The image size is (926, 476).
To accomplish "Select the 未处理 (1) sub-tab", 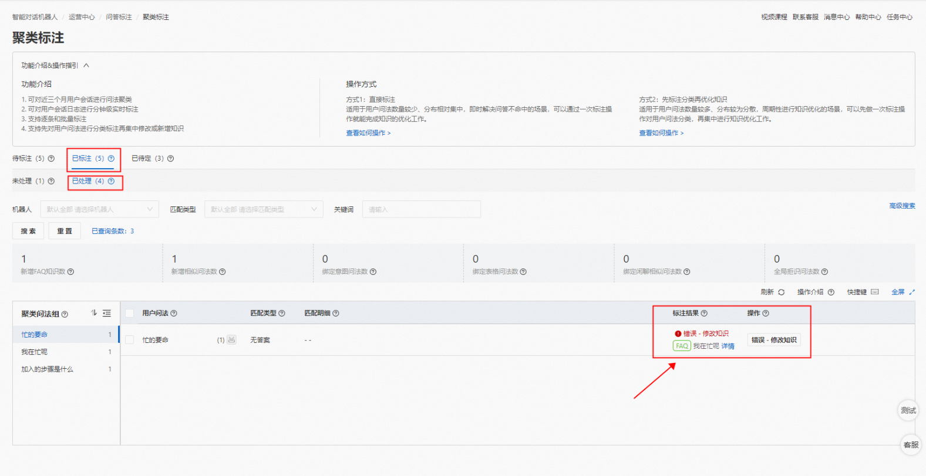I will click(x=28, y=181).
